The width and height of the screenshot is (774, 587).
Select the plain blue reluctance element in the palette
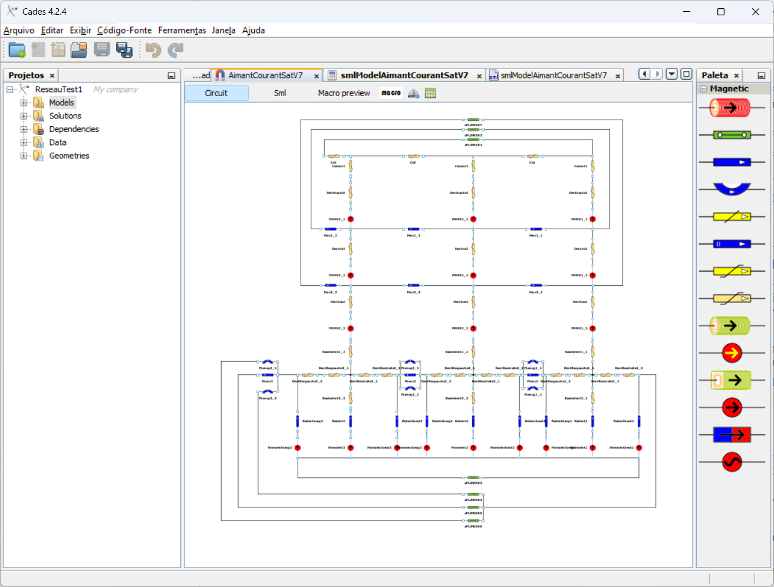tap(732, 162)
